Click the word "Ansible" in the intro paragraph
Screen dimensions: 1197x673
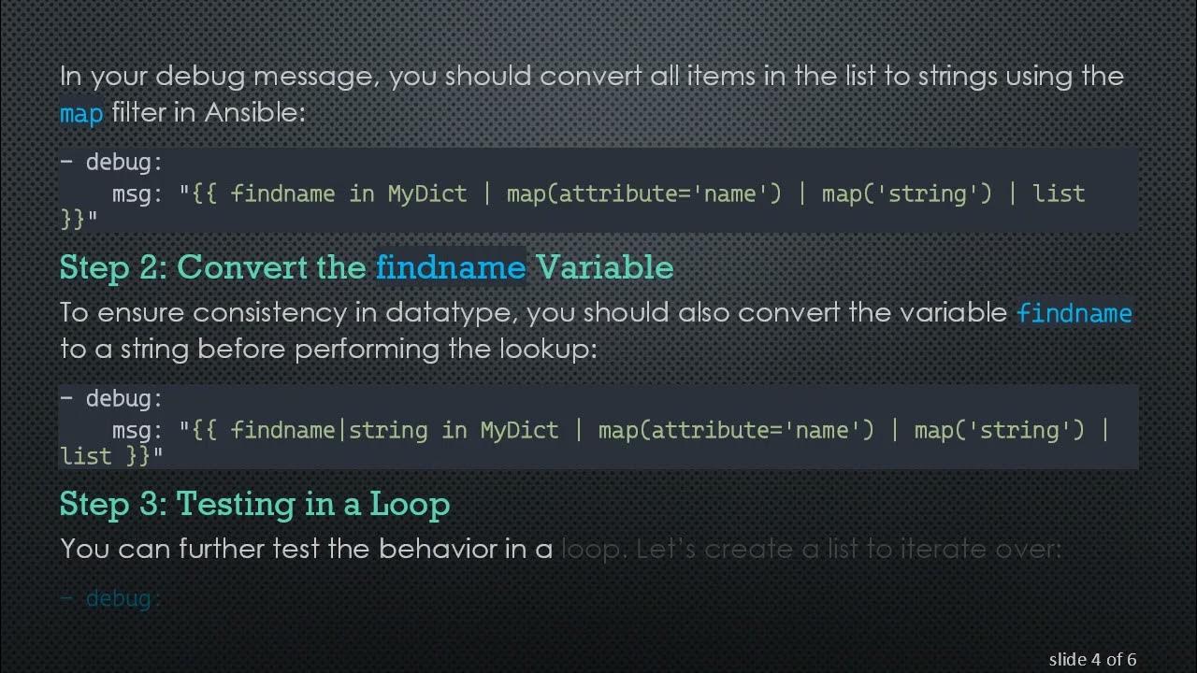[x=254, y=114]
